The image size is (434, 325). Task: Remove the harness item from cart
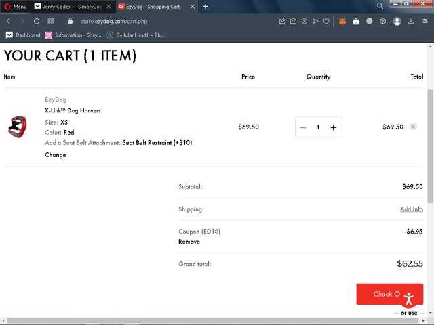[413, 127]
